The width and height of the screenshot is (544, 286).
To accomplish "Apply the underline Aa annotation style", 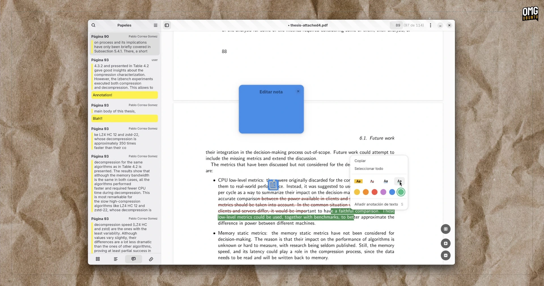I will click(386, 181).
